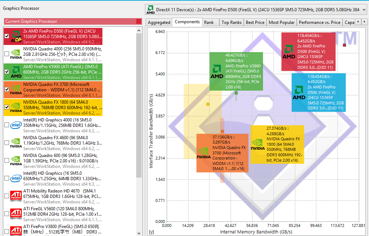Screen dimensions: 369x236
Task: Click the tab strip left scroll arrow
Action: click(x=358, y=22)
